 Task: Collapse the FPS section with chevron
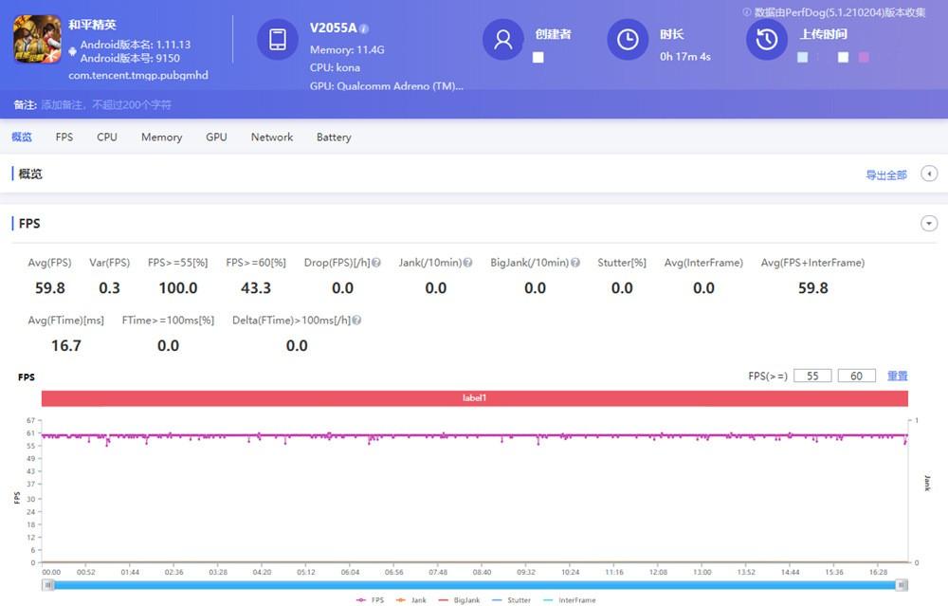point(929,224)
